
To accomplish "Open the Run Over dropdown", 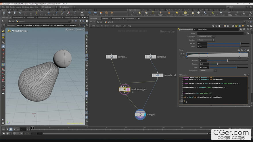I will (x=205, y=40).
